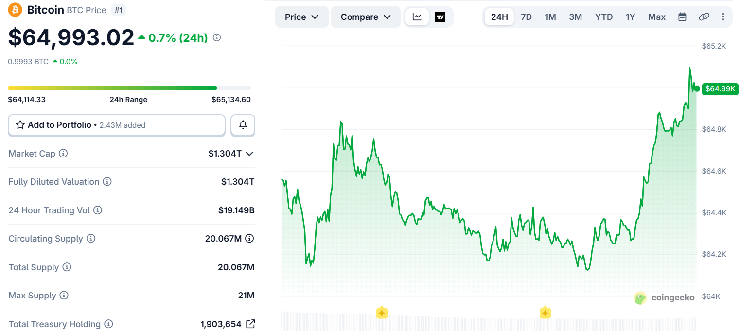This screenshot has height=331, width=740.
Task: Click the 24h Range label
Action: tap(128, 100)
